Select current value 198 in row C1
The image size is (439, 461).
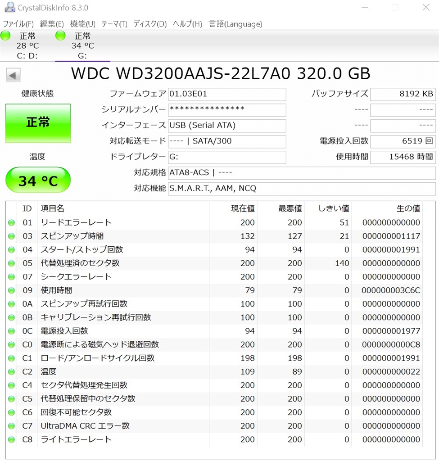pyautogui.click(x=248, y=358)
